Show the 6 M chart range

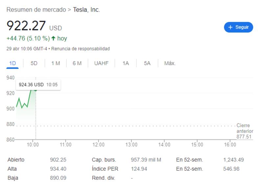tap(77, 63)
